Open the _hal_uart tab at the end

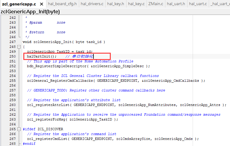(x=220, y=4)
